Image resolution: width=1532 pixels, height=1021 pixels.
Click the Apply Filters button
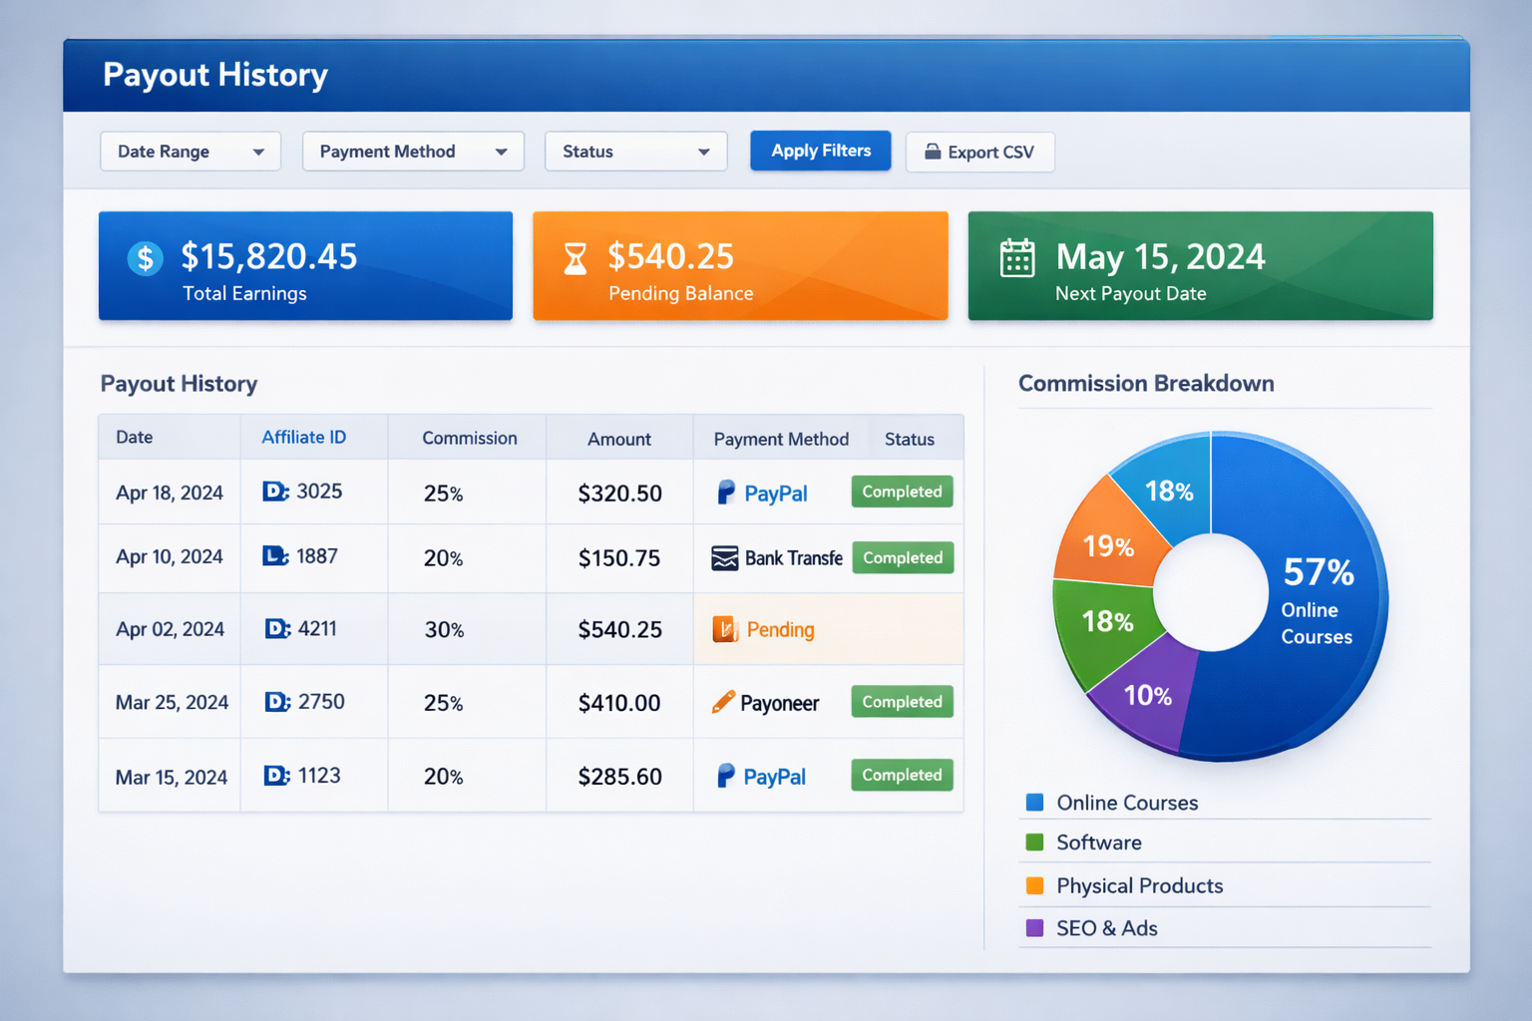(x=820, y=151)
